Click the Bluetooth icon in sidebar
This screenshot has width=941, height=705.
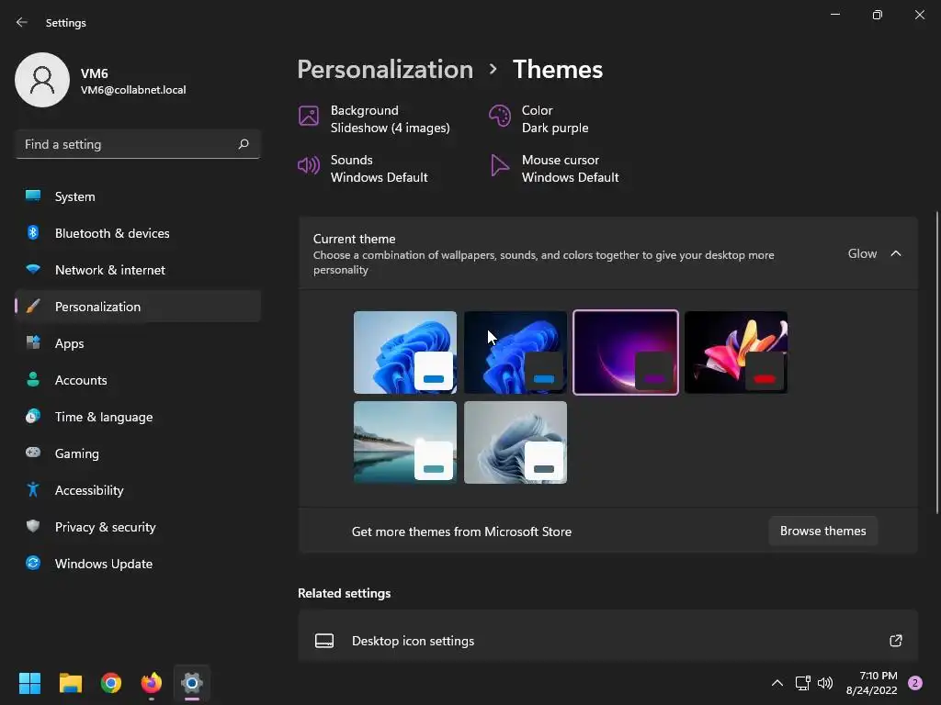[x=33, y=232]
